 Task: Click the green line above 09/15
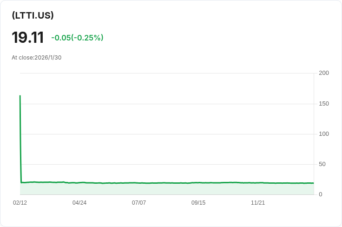[198, 183]
